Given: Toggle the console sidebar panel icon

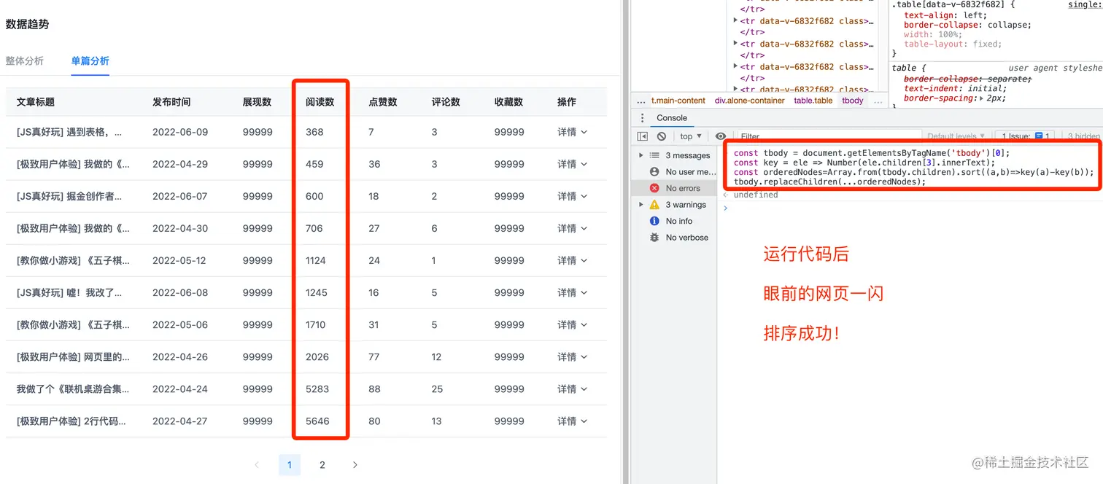Looking at the screenshot, I should [643, 136].
